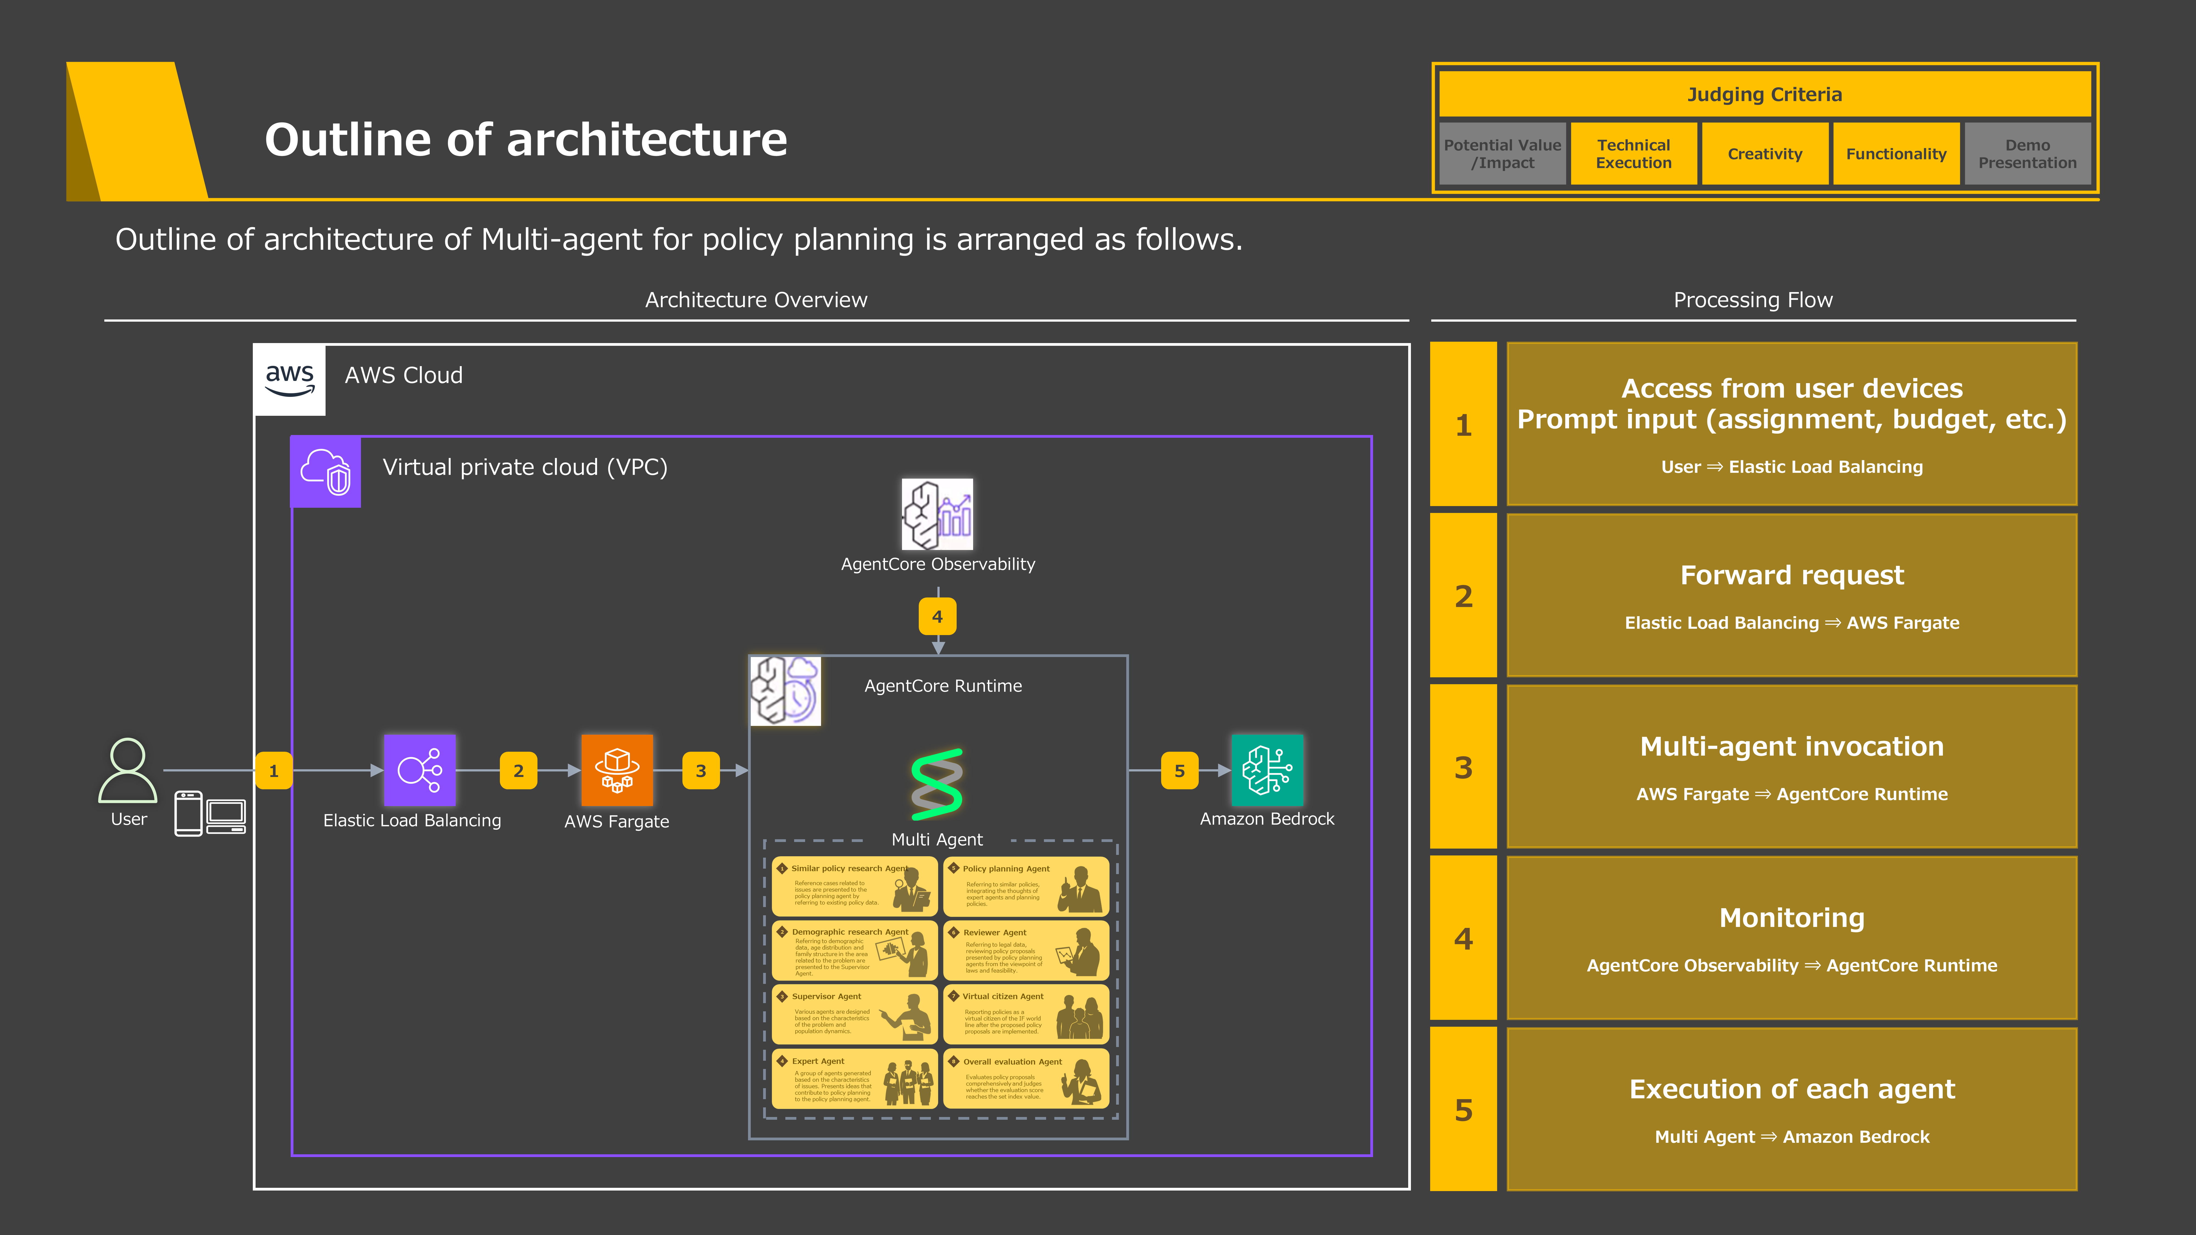Image resolution: width=2196 pixels, height=1235 pixels.
Task: Click the green Multi Agent logo
Action: [937, 784]
